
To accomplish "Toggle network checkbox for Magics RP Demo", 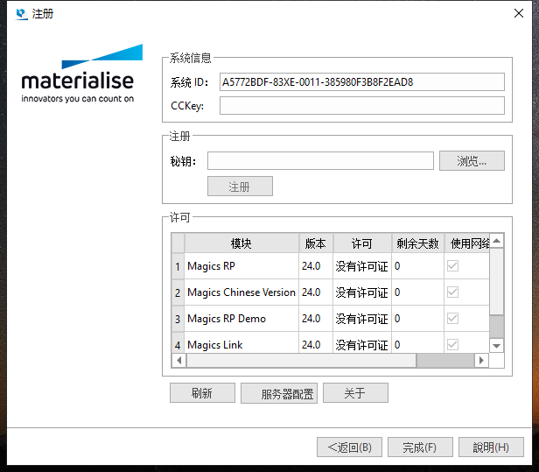I will (x=452, y=319).
